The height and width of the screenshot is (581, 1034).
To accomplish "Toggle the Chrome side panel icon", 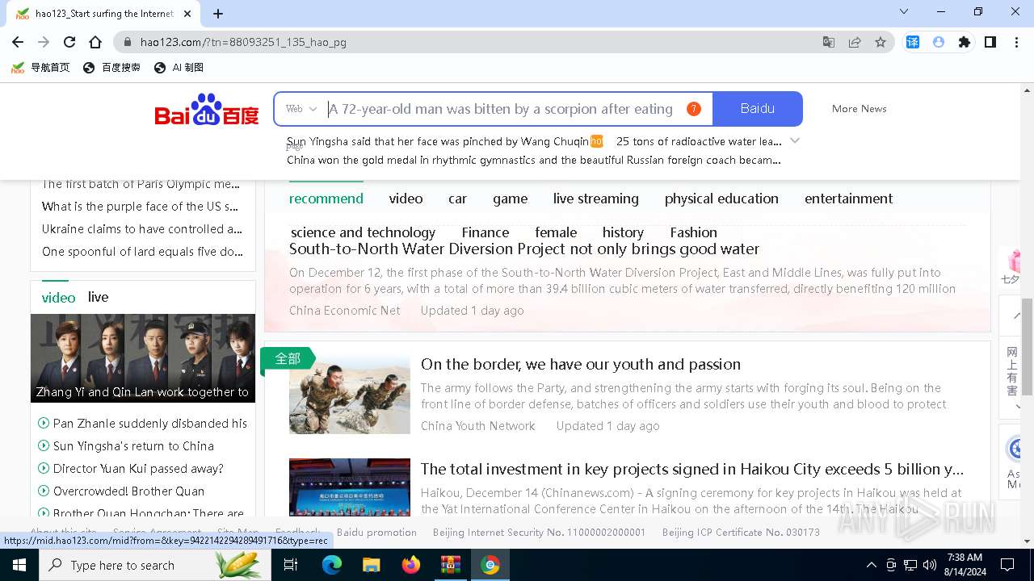I will click(x=990, y=42).
